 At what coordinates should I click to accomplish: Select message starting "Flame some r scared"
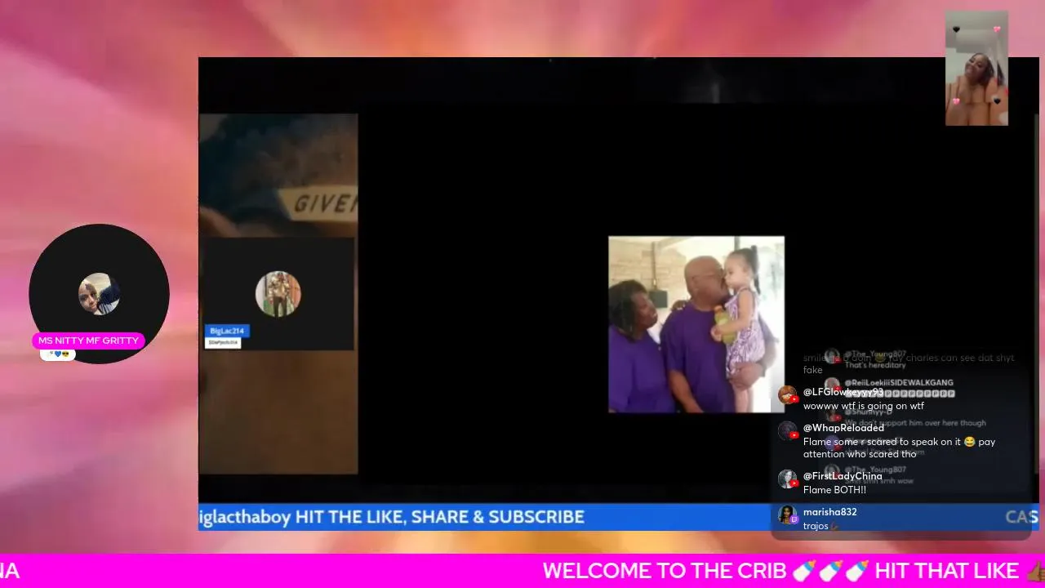[900, 448]
